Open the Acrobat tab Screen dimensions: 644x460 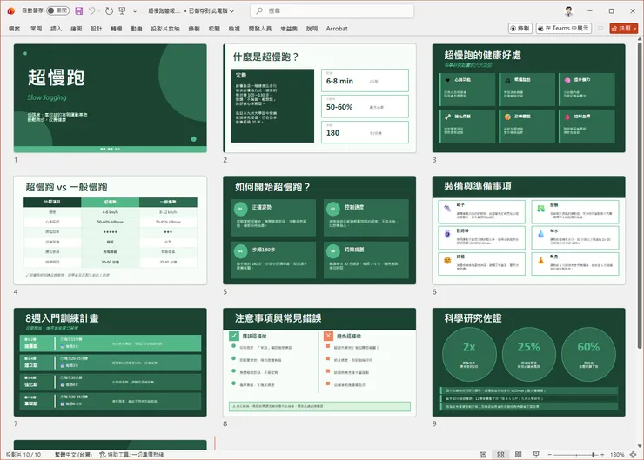[337, 29]
